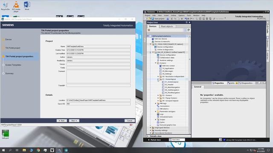The height and width of the screenshot is (153, 273).
Task: Open the Options menu in TIA Portal
Action: (x=181, y=15)
